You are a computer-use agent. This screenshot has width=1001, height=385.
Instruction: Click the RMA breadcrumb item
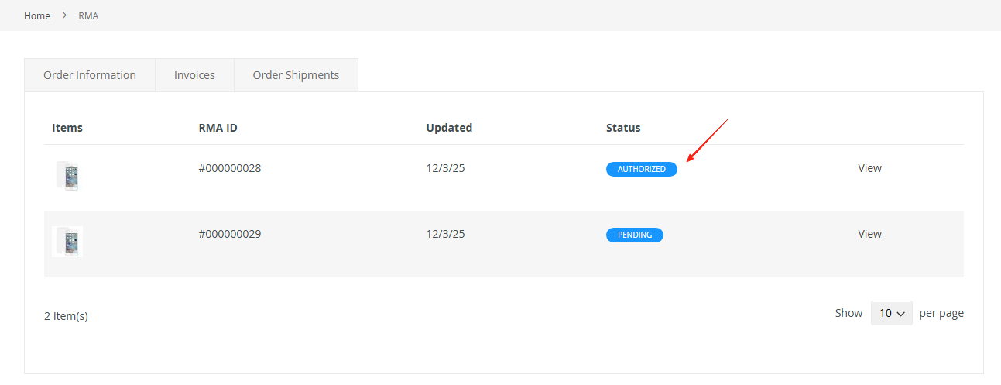[x=88, y=15]
